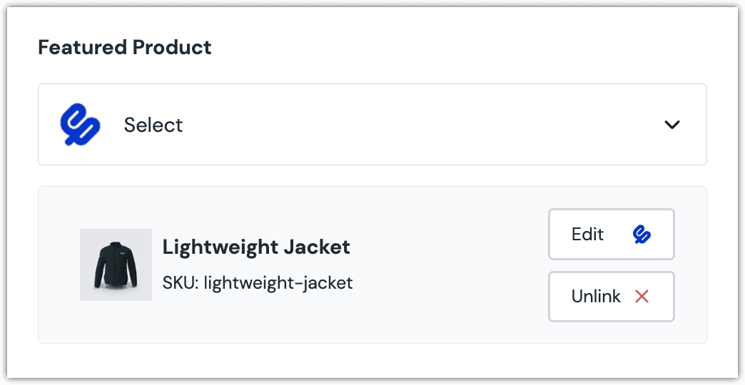Image resolution: width=745 pixels, height=385 pixels.
Task: Click the linked product card's gray background
Action: 442,314
